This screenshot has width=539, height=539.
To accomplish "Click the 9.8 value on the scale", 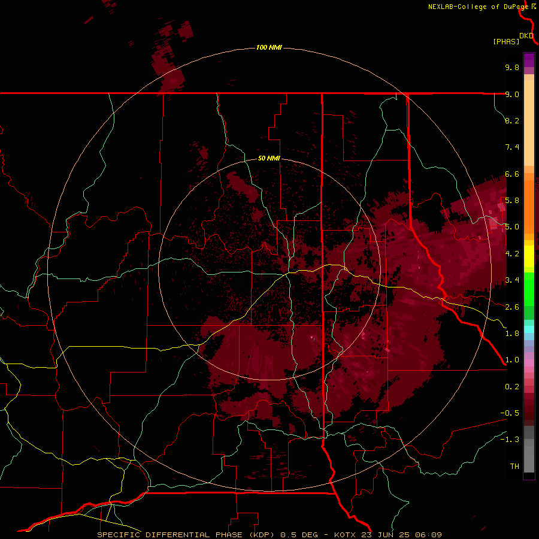I will [x=512, y=67].
